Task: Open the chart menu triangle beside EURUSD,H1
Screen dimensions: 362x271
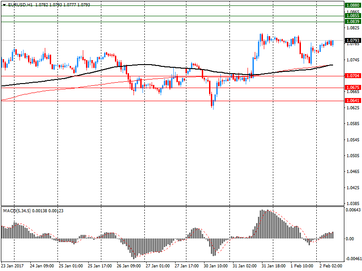Action: tap(5, 5)
